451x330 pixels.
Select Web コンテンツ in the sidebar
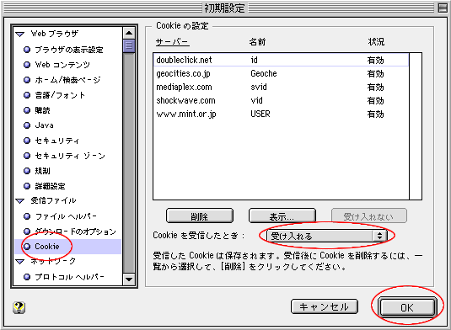(x=56, y=65)
